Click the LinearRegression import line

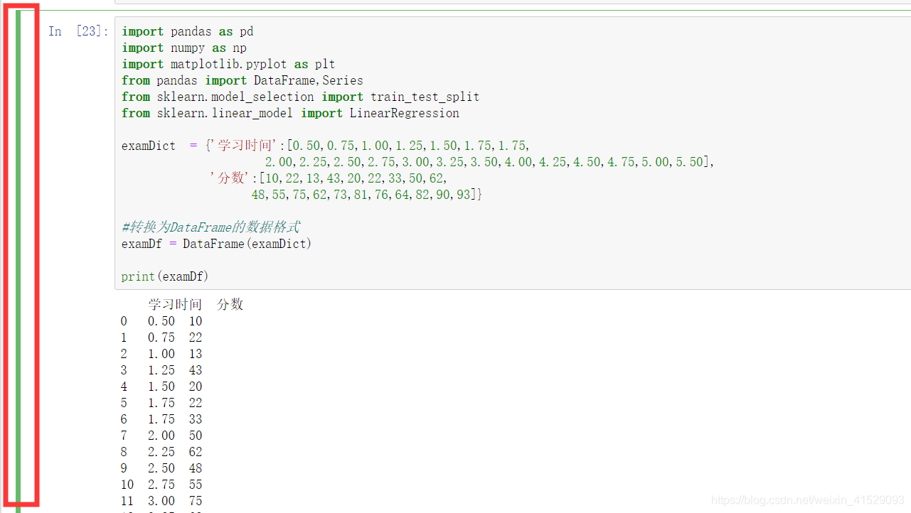click(290, 113)
